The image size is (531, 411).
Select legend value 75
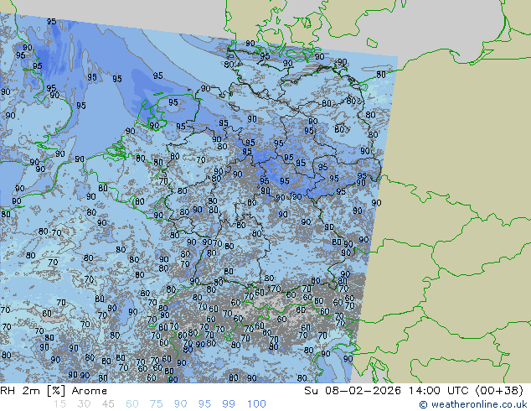tap(156, 404)
